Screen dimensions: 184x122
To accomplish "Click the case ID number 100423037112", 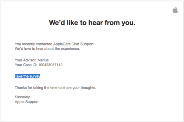I will (50, 65).
